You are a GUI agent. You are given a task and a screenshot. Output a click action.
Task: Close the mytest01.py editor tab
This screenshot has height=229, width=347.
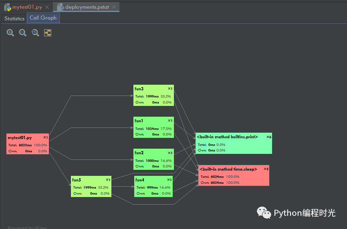(47, 7)
